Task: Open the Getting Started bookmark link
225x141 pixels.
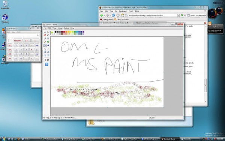Action: (107, 20)
